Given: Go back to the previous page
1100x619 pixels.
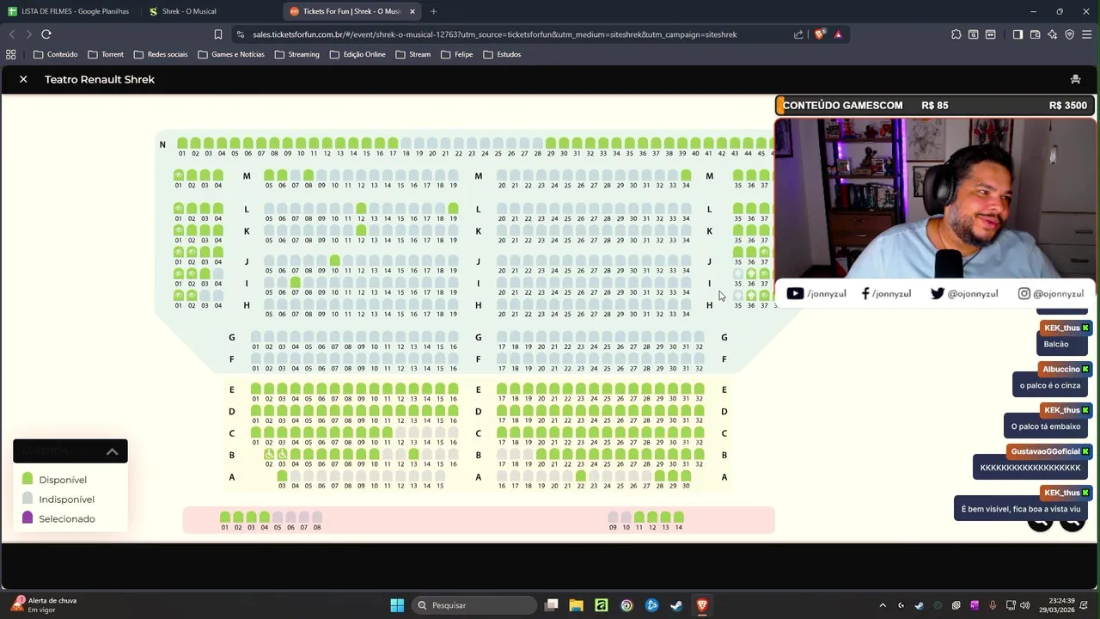Looking at the screenshot, I should [x=12, y=34].
